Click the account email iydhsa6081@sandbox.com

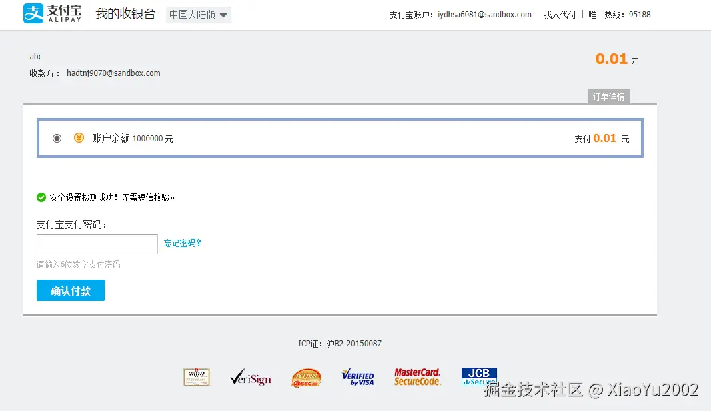[484, 15]
